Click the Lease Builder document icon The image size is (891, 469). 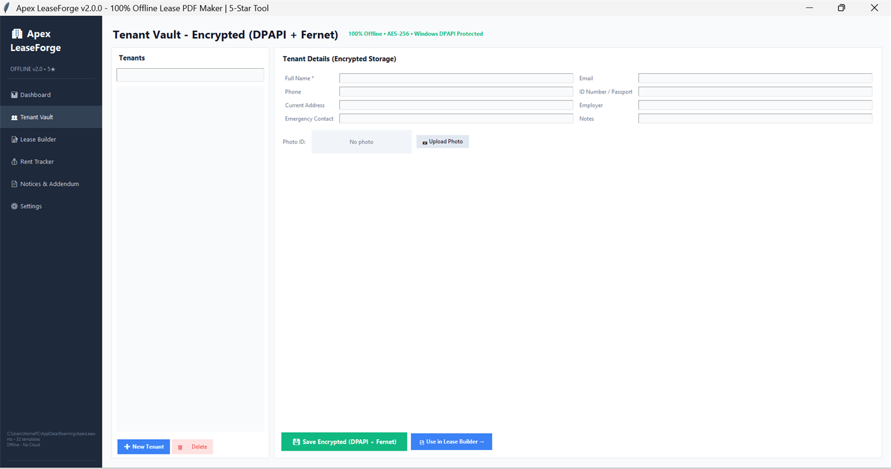tap(14, 139)
